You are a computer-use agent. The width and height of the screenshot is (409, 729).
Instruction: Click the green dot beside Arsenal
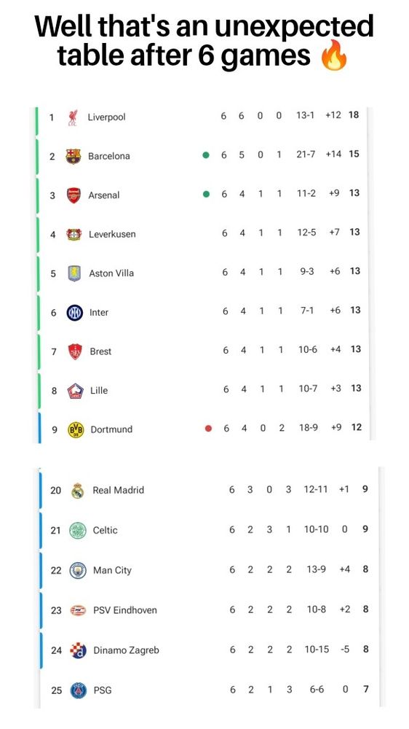pos(207,195)
